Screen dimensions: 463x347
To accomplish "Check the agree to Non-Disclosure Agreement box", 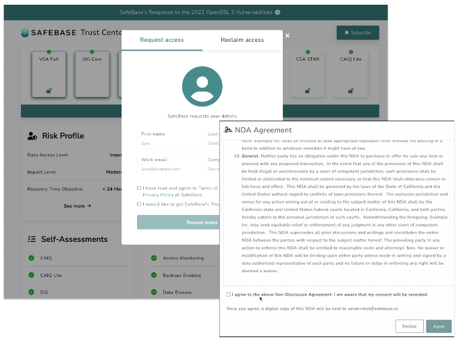I will coord(229,294).
